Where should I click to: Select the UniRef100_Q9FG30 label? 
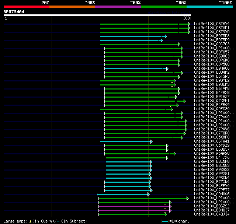(212, 109)
